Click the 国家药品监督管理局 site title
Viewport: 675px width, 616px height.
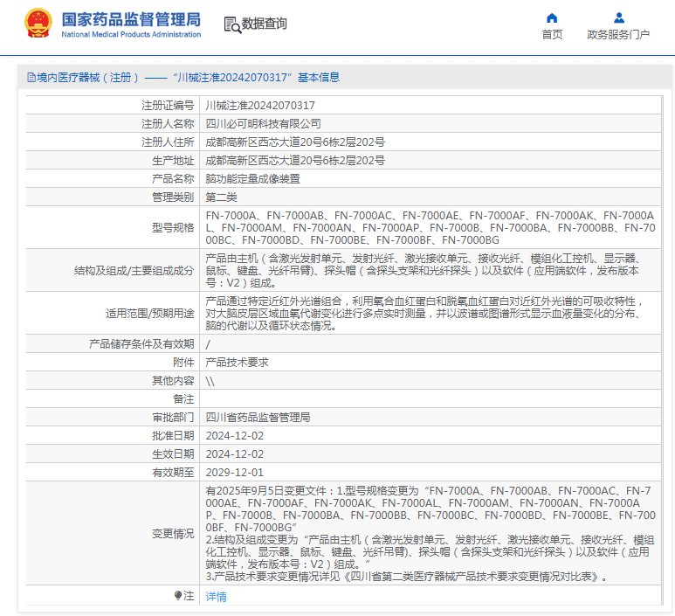pos(131,19)
